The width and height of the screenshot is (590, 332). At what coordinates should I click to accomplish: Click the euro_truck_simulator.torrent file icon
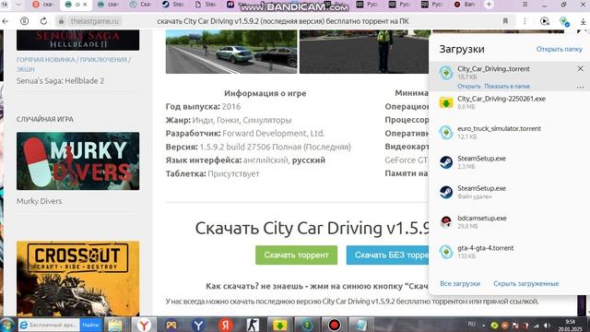446,132
